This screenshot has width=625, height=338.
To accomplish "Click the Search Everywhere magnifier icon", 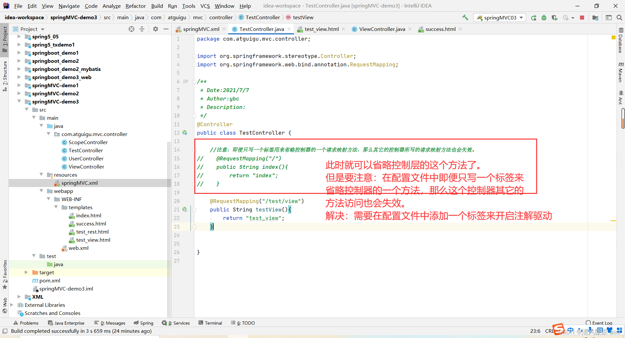I will pyautogui.click(x=619, y=18).
